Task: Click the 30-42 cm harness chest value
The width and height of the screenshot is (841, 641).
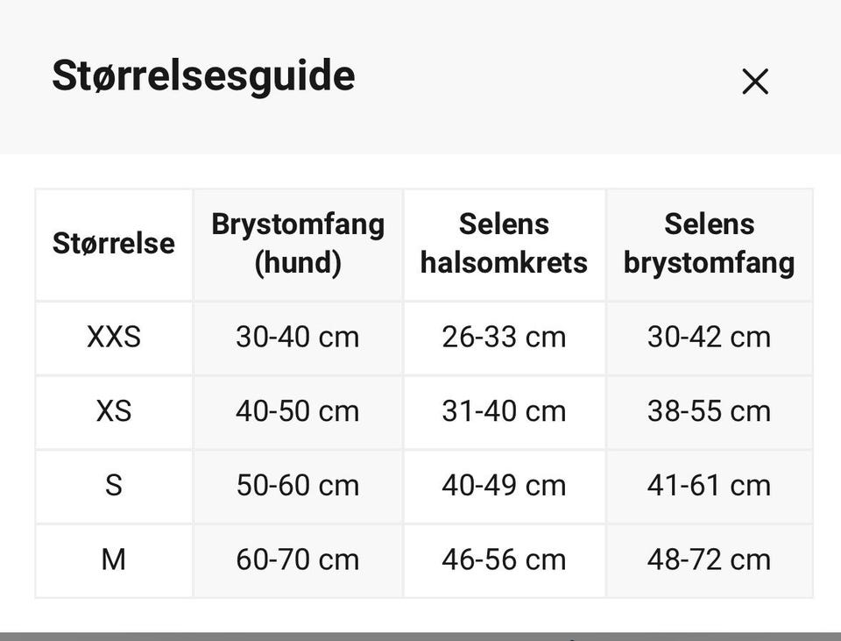Action: click(x=709, y=338)
